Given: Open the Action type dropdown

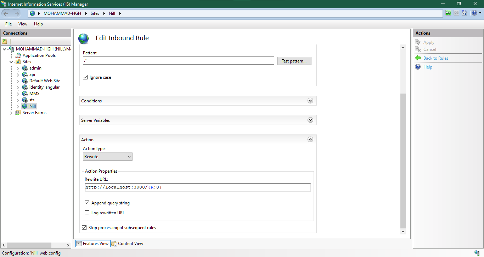Looking at the screenshot, I should click(108, 156).
